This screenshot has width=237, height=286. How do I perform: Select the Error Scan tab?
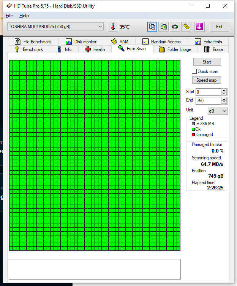[x=132, y=49]
